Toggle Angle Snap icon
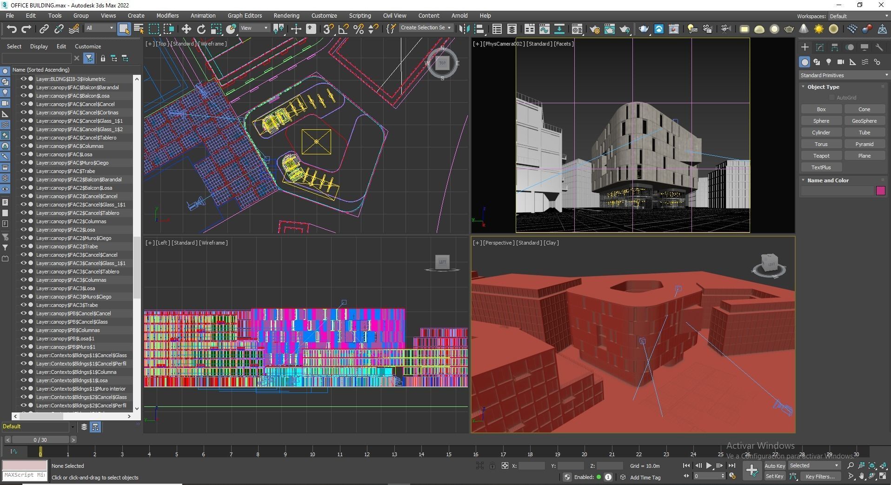Viewport: 891px width, 485px height. pos(343,29)
